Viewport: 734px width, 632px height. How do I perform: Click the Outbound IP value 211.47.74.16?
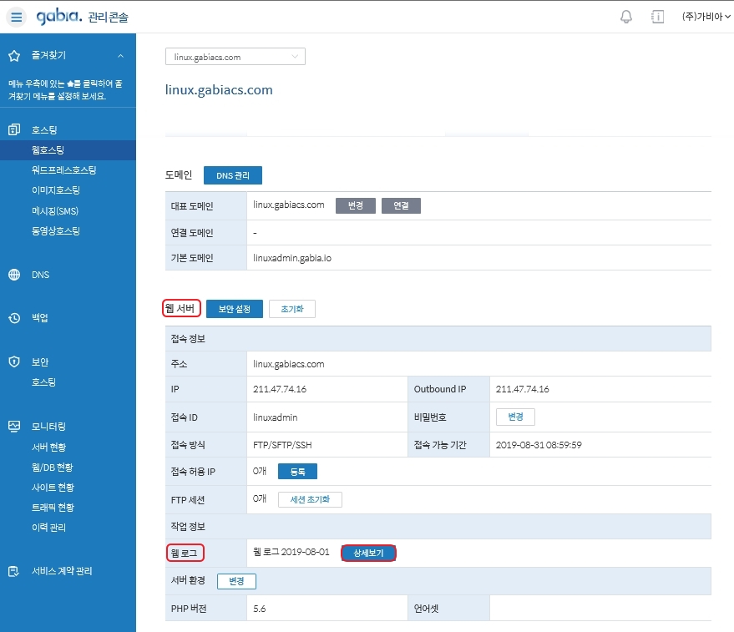[523, 389]
